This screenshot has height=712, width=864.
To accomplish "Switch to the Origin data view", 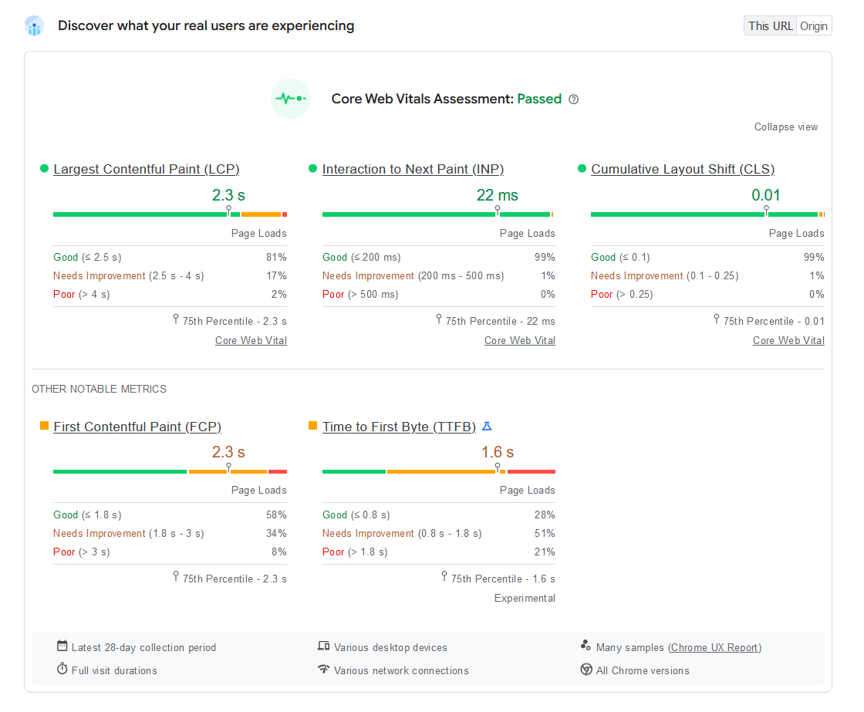I will pos(814,25).
